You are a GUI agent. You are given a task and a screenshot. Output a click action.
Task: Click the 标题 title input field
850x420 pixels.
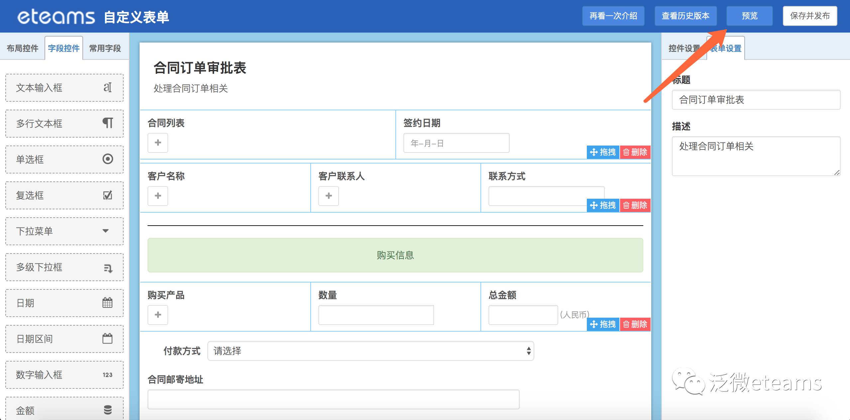tap(756, 100)
